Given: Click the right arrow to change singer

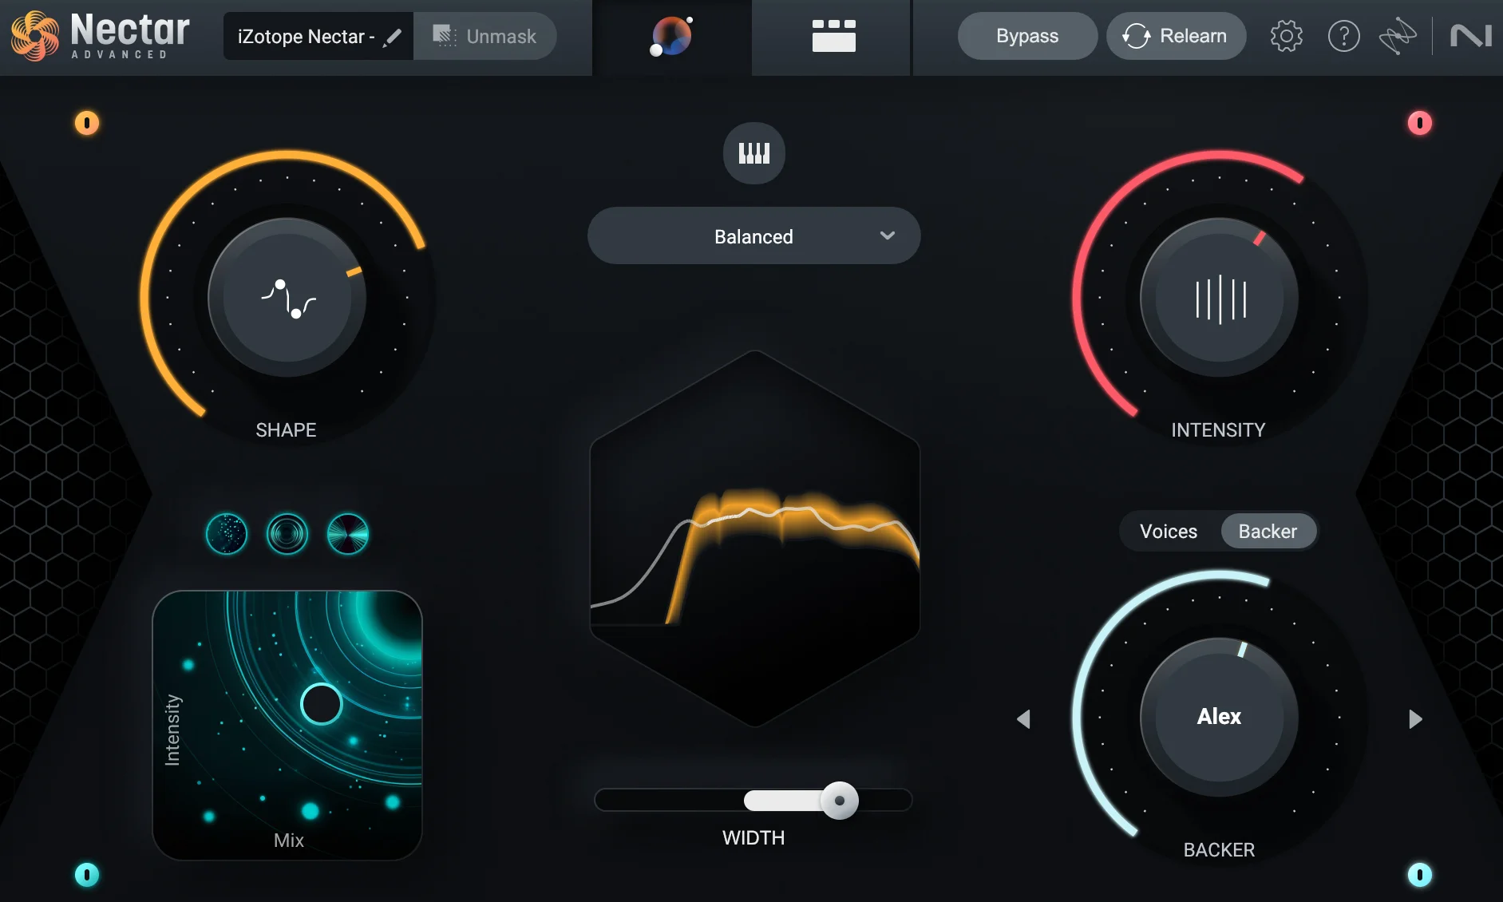Looking at the screenshot, I should 1416,718.
